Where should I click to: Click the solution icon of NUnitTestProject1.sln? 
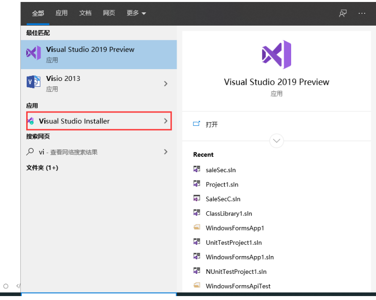[x=196, y=271]
